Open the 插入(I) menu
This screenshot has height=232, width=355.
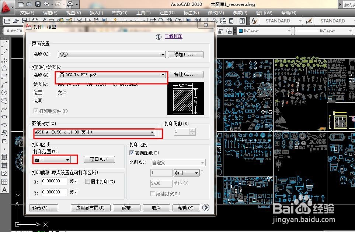(x=97, y=13)
